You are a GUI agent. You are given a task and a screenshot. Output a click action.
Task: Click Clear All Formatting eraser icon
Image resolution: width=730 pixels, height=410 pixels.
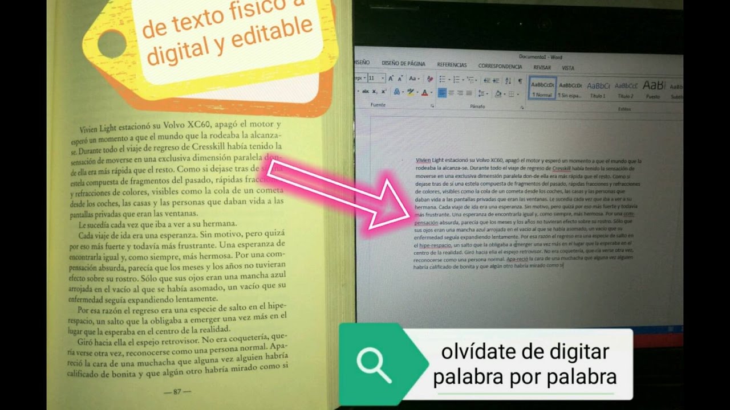tap(430, 79)
